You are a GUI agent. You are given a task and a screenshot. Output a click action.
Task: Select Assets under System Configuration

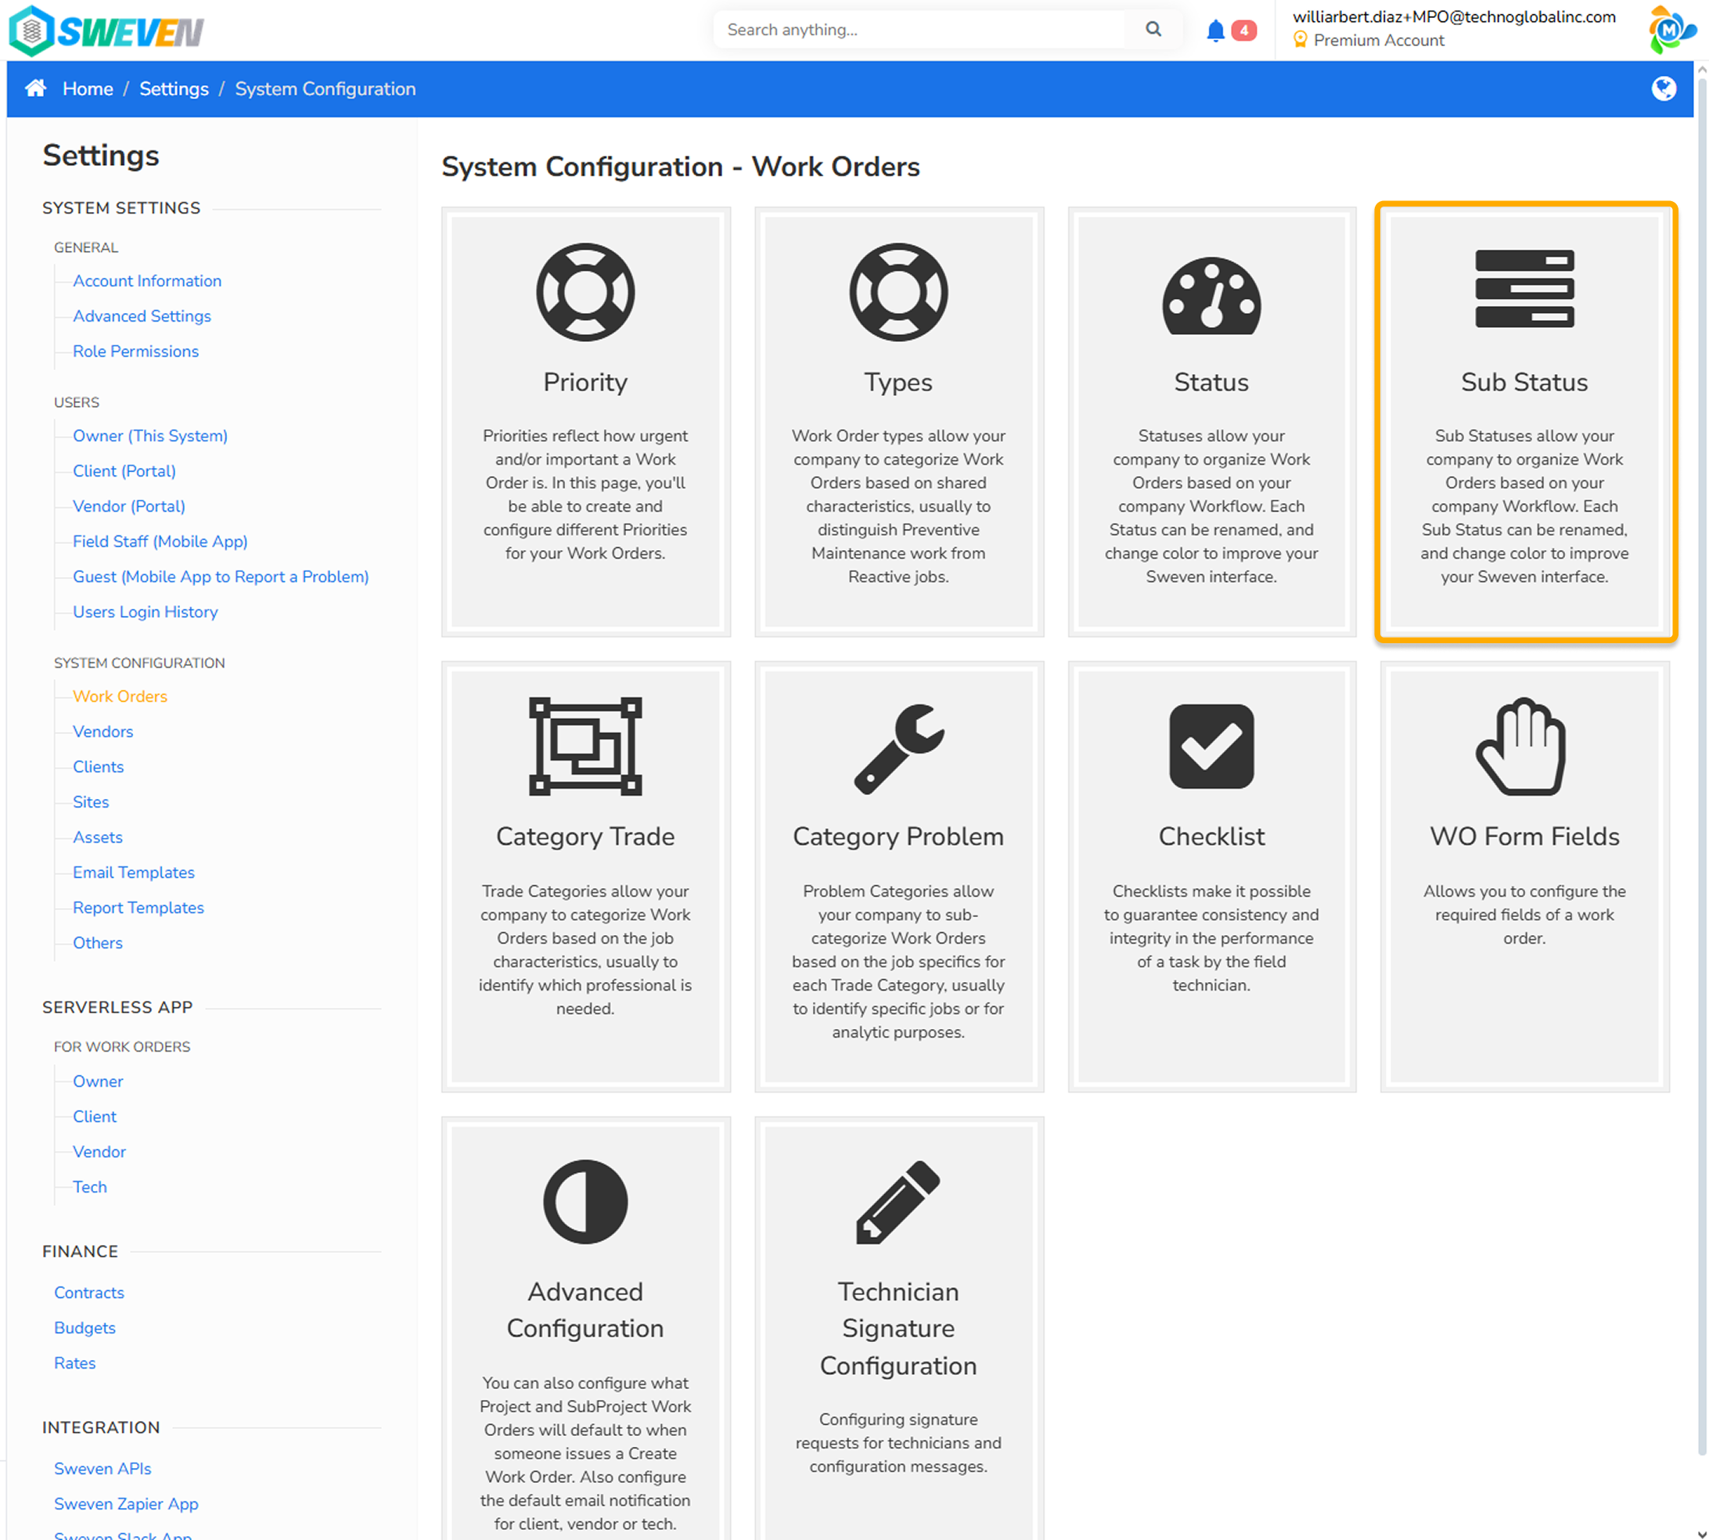(98, 837)
